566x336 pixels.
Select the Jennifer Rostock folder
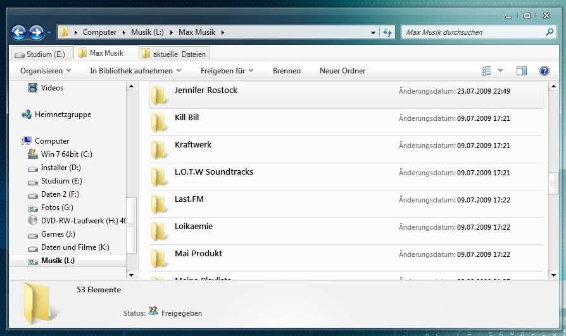348,94
